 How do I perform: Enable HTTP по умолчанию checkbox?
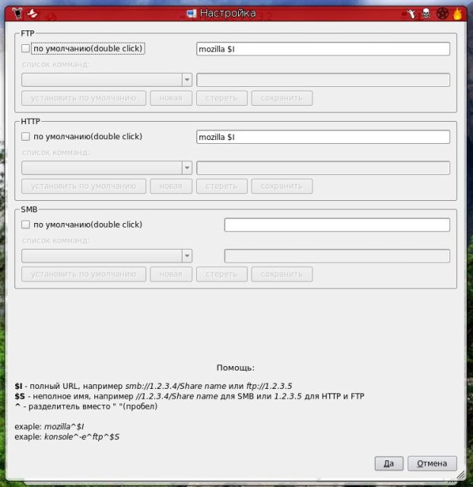pos(25,137)
